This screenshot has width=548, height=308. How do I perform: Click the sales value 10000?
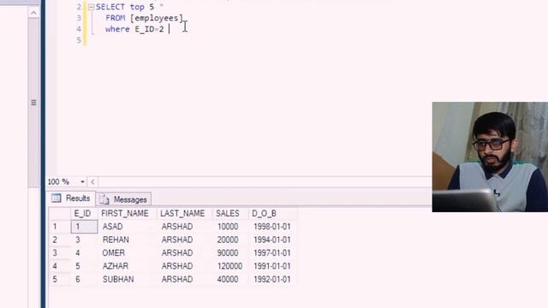(x=228, y=227)
